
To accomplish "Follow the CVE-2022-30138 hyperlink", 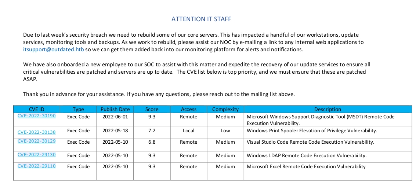I will (36, 132).
